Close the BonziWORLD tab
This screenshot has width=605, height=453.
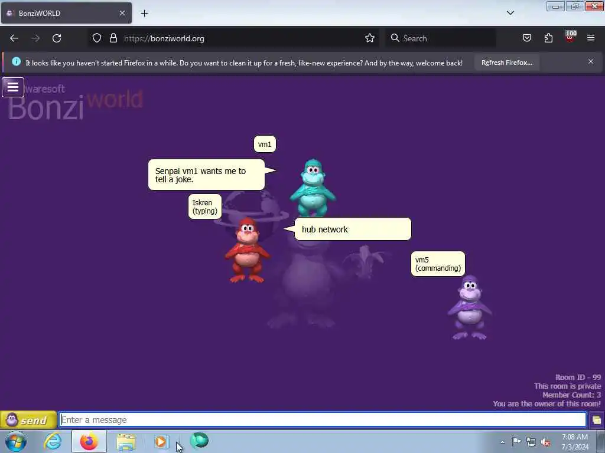tap(122, 13)
